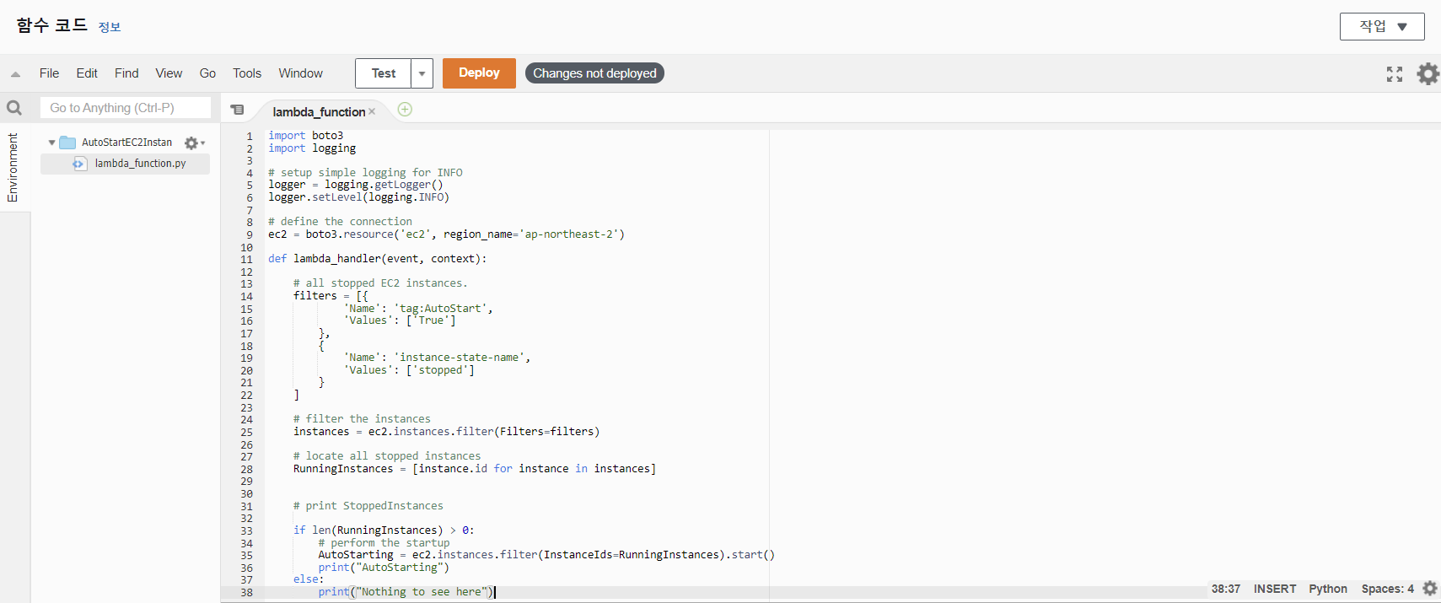The image size is (1441, 603).
Task: Click the Changes not deployed badge
Action: point(594,73)
